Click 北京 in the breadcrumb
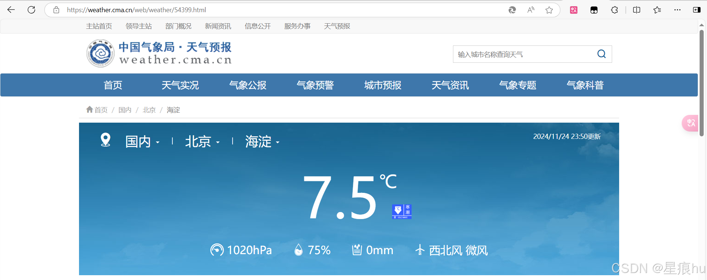This screenshot has height=280, width=707. (149, 110)
